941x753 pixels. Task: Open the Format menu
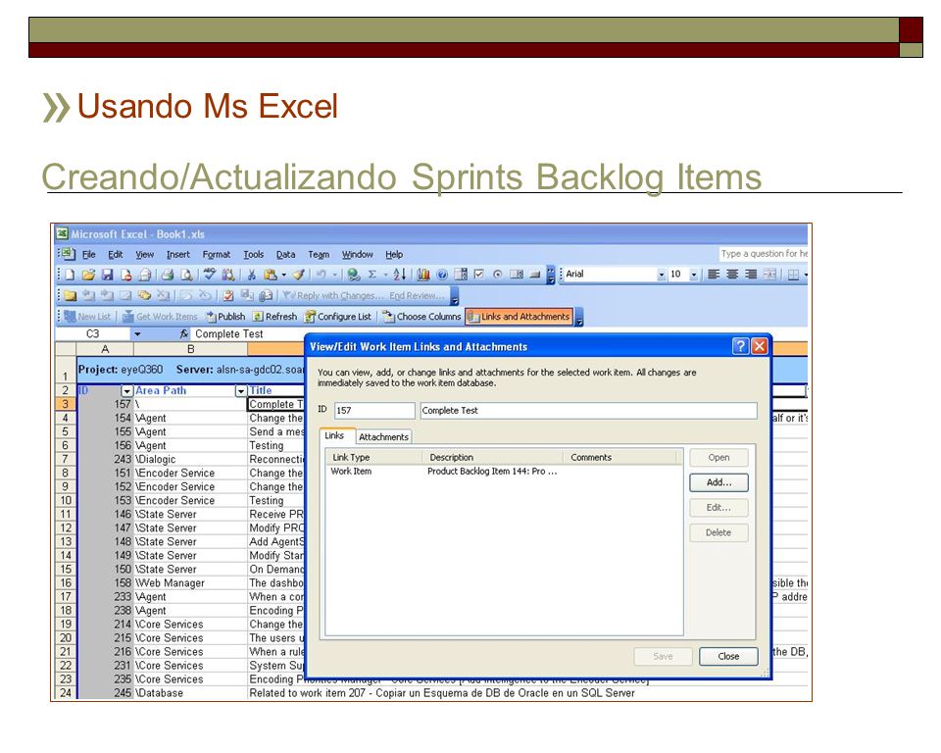pos(217,255)
